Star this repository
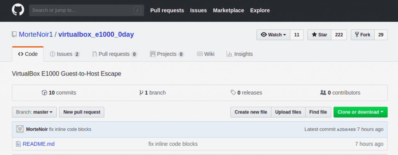 [x=319, y=35]
